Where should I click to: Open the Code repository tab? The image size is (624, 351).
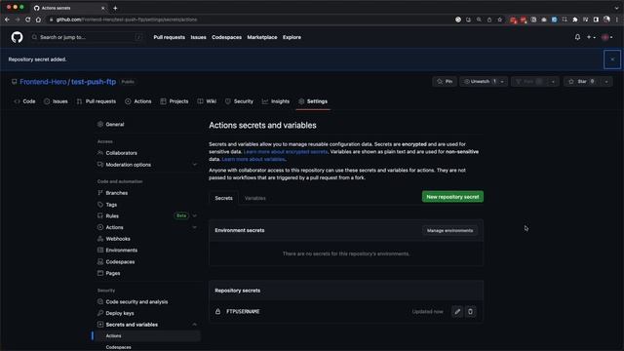24,101
